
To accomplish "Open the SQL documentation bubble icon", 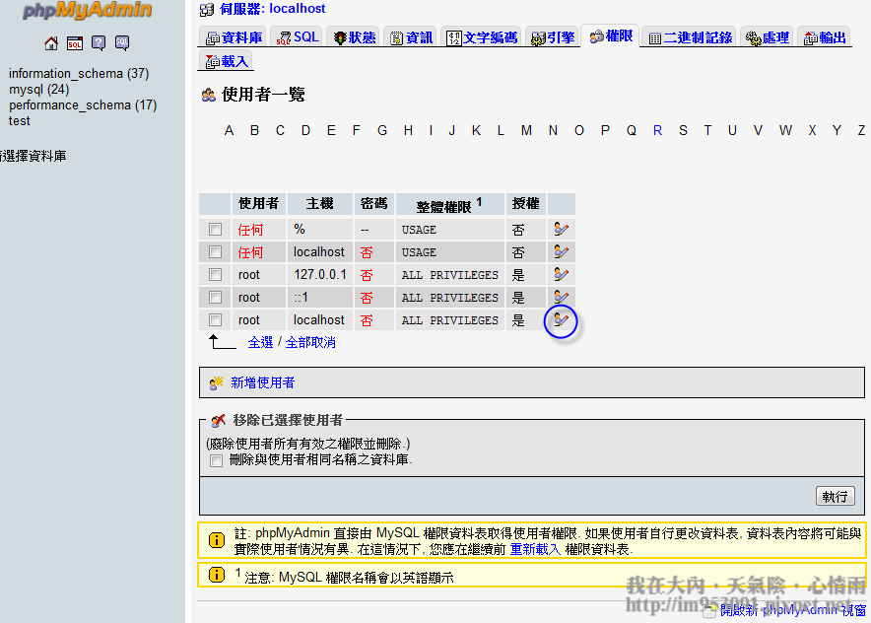I will 122,43.
